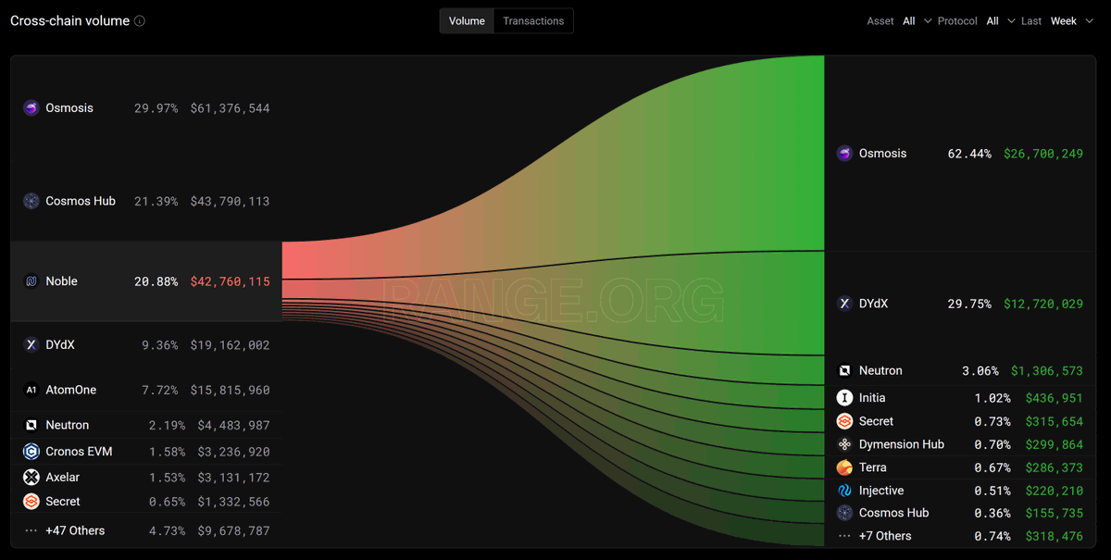Click the Cosmos Hub destination chain icon
The image size is (1111, 560).
coord(844,513)
